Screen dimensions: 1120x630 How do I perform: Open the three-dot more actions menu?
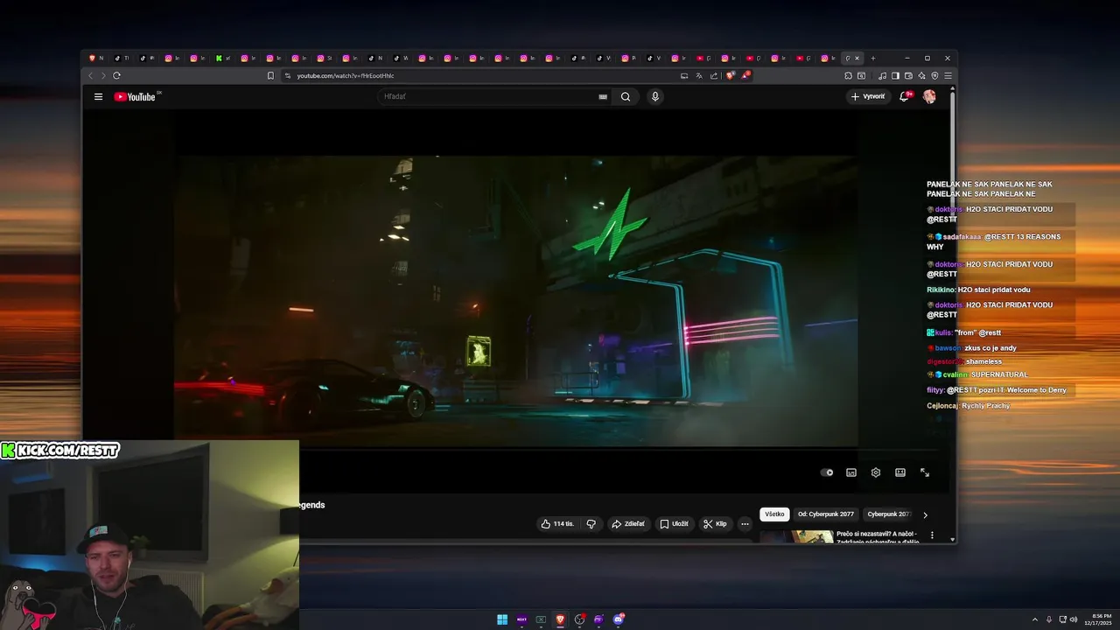(745, 524)
